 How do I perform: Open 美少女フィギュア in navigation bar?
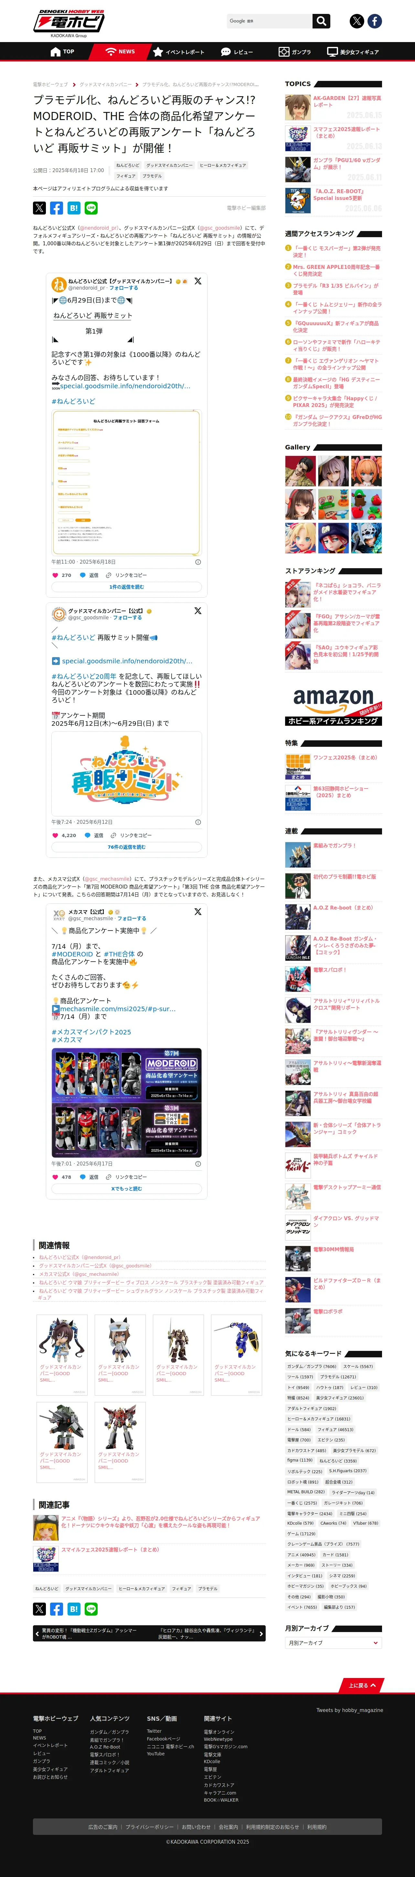tap(353, 52)
